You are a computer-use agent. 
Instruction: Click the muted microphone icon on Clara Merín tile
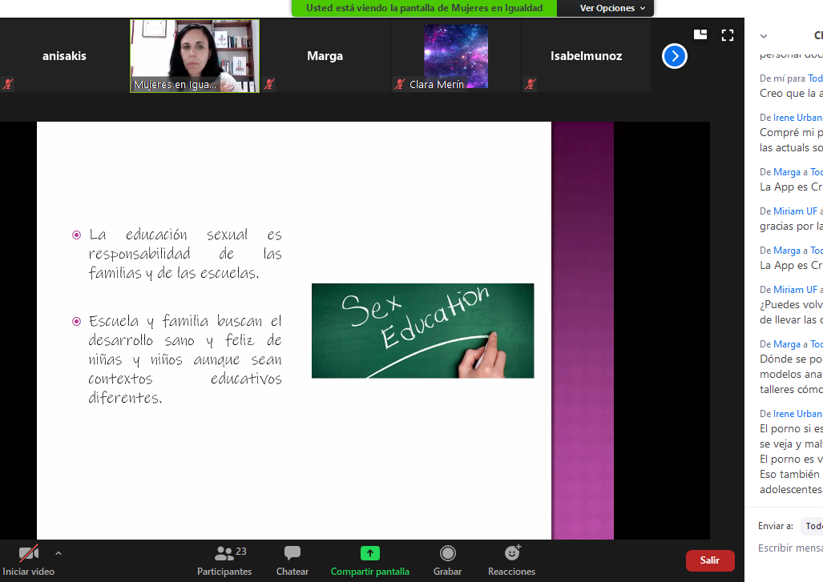[x=400, y=84]
